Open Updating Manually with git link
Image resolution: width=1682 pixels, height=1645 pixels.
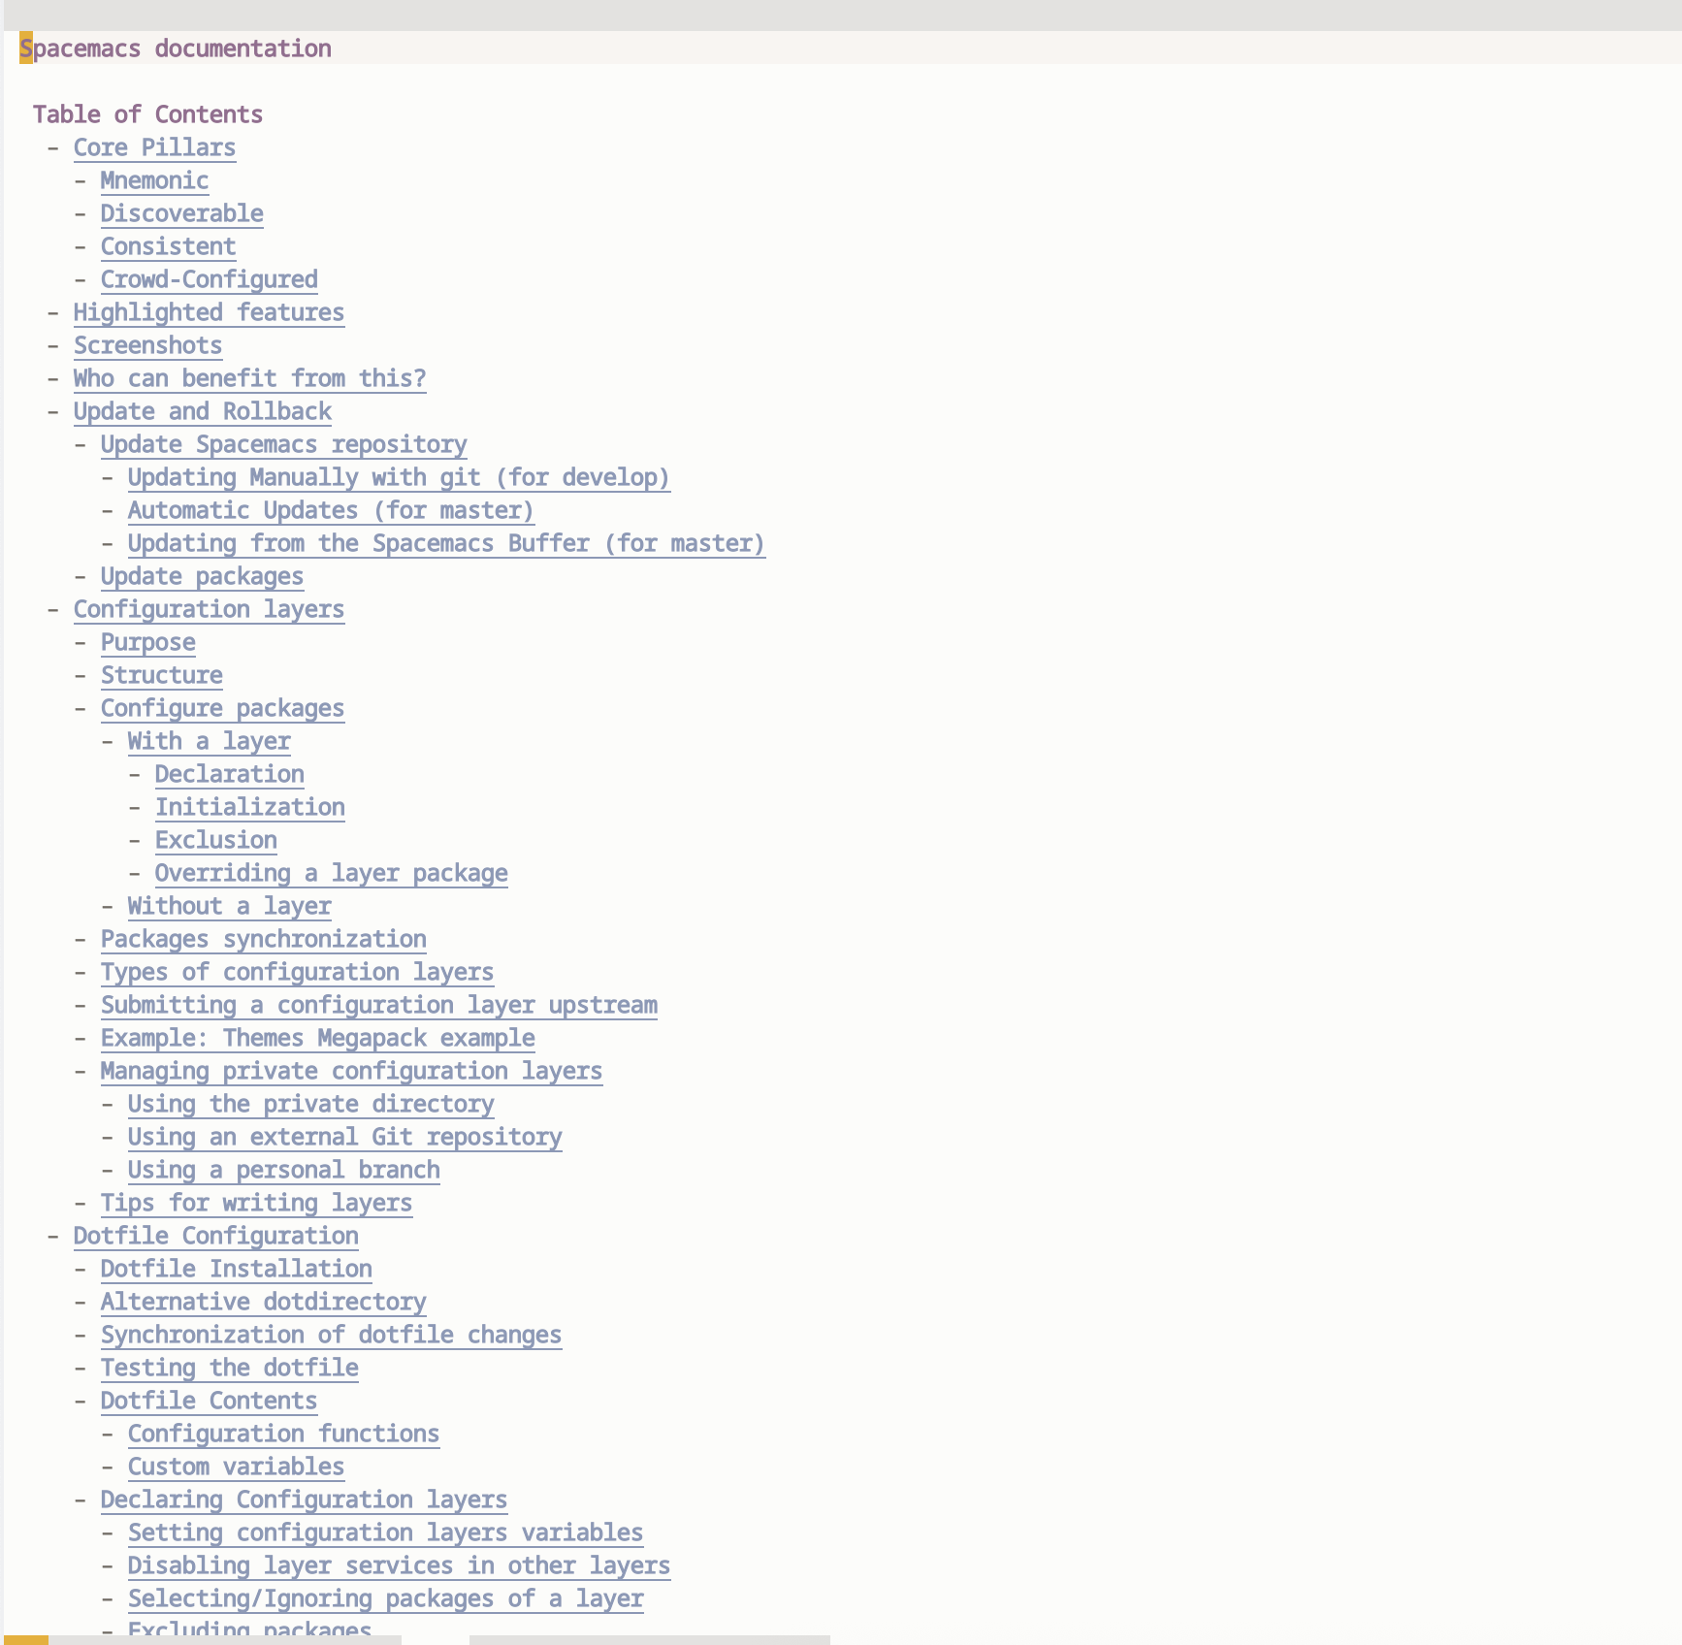[x=399, y=477]
